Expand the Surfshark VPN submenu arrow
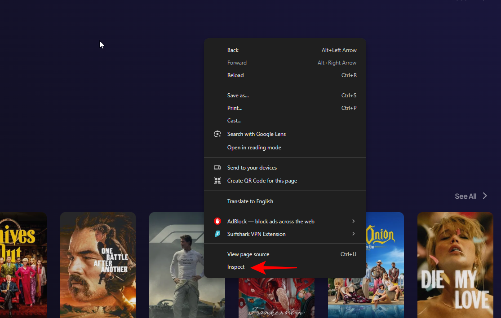Image resolution: width=501 pixels, height=318 pixels. [354, 234]
